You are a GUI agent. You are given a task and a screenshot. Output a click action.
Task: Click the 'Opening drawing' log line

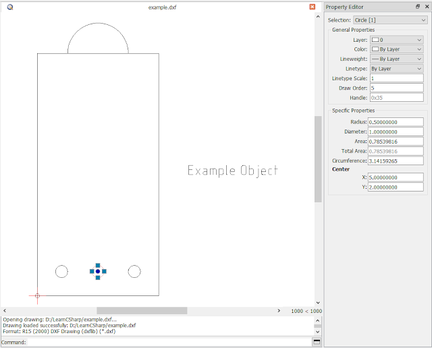pyautogui.click(x=60, y=320)
